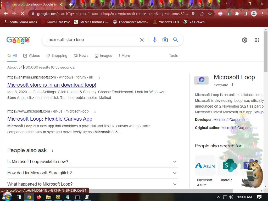This screenshot has width=268, height=201.
Task: Open Task View on the taskbar
Action: pyautogui.click(x=19, y=197)
